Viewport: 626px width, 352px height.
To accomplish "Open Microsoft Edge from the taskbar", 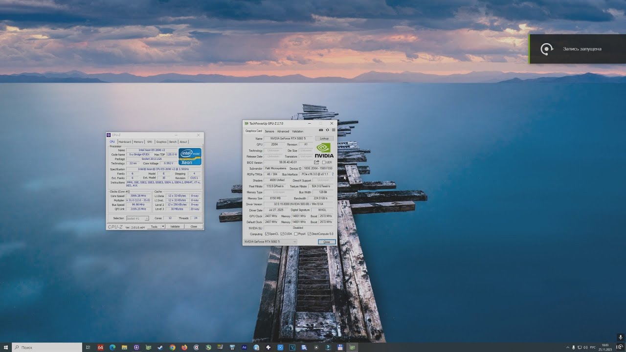I will pyautogui.click(x=112, y=347).
